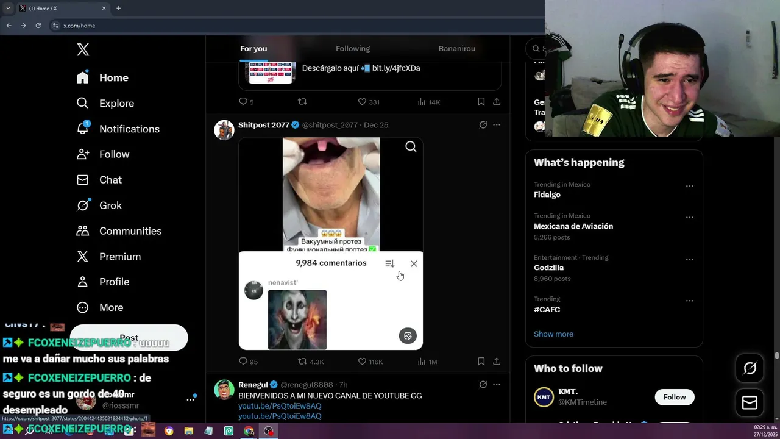This screenshot has width=780, height=439.
Task: Open account menu dots beside @riosssmr
Action: coord(190,399)
